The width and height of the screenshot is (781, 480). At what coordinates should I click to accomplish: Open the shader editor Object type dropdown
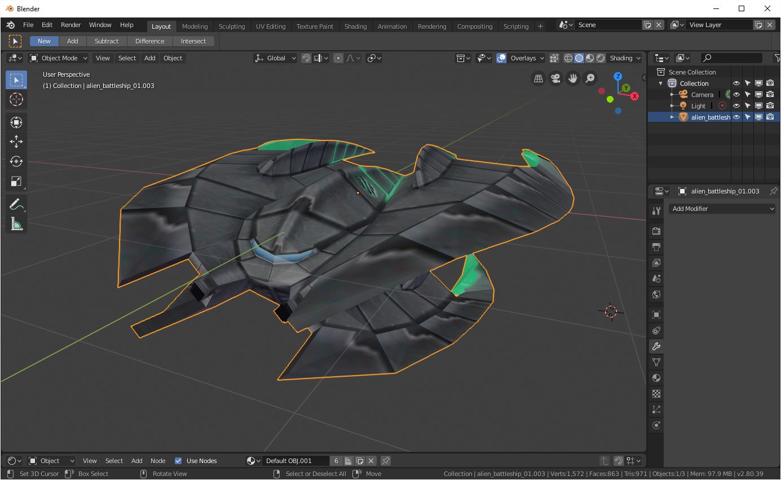pos(52,461)
